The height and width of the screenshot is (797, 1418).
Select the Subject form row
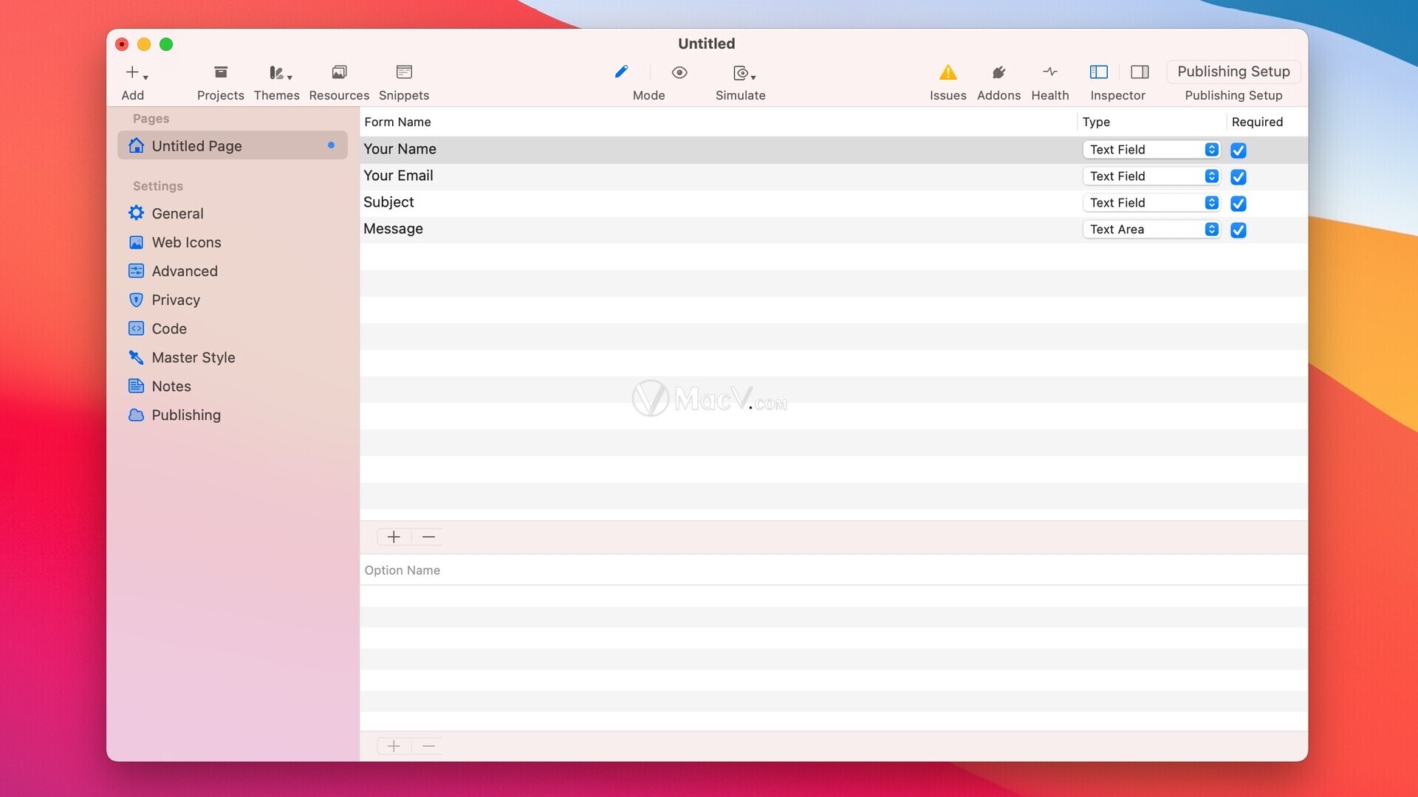[834, 202]
